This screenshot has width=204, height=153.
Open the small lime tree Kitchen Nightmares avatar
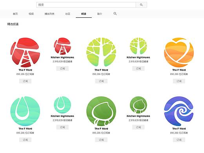click(138, 46)
